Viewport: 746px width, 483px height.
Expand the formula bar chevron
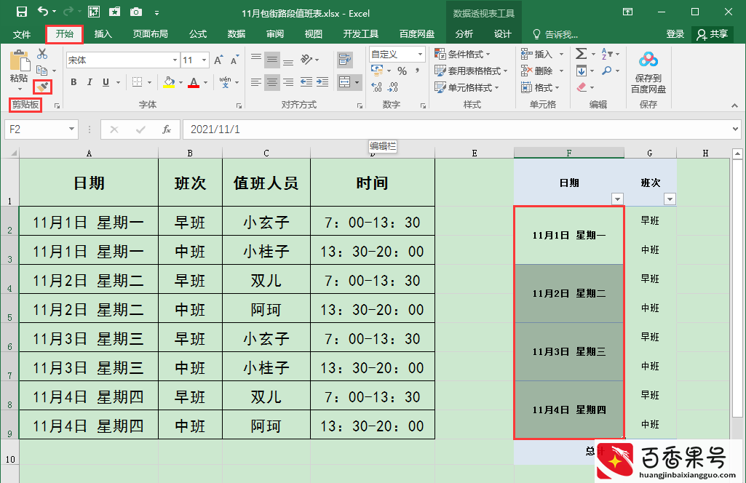pos(736,129)
